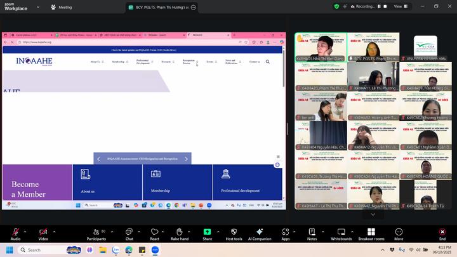Open the View layout dropdown
Image resolution: width=457 pixels, height=257 pixels.
pyautogui.click(x=401, y=6)
